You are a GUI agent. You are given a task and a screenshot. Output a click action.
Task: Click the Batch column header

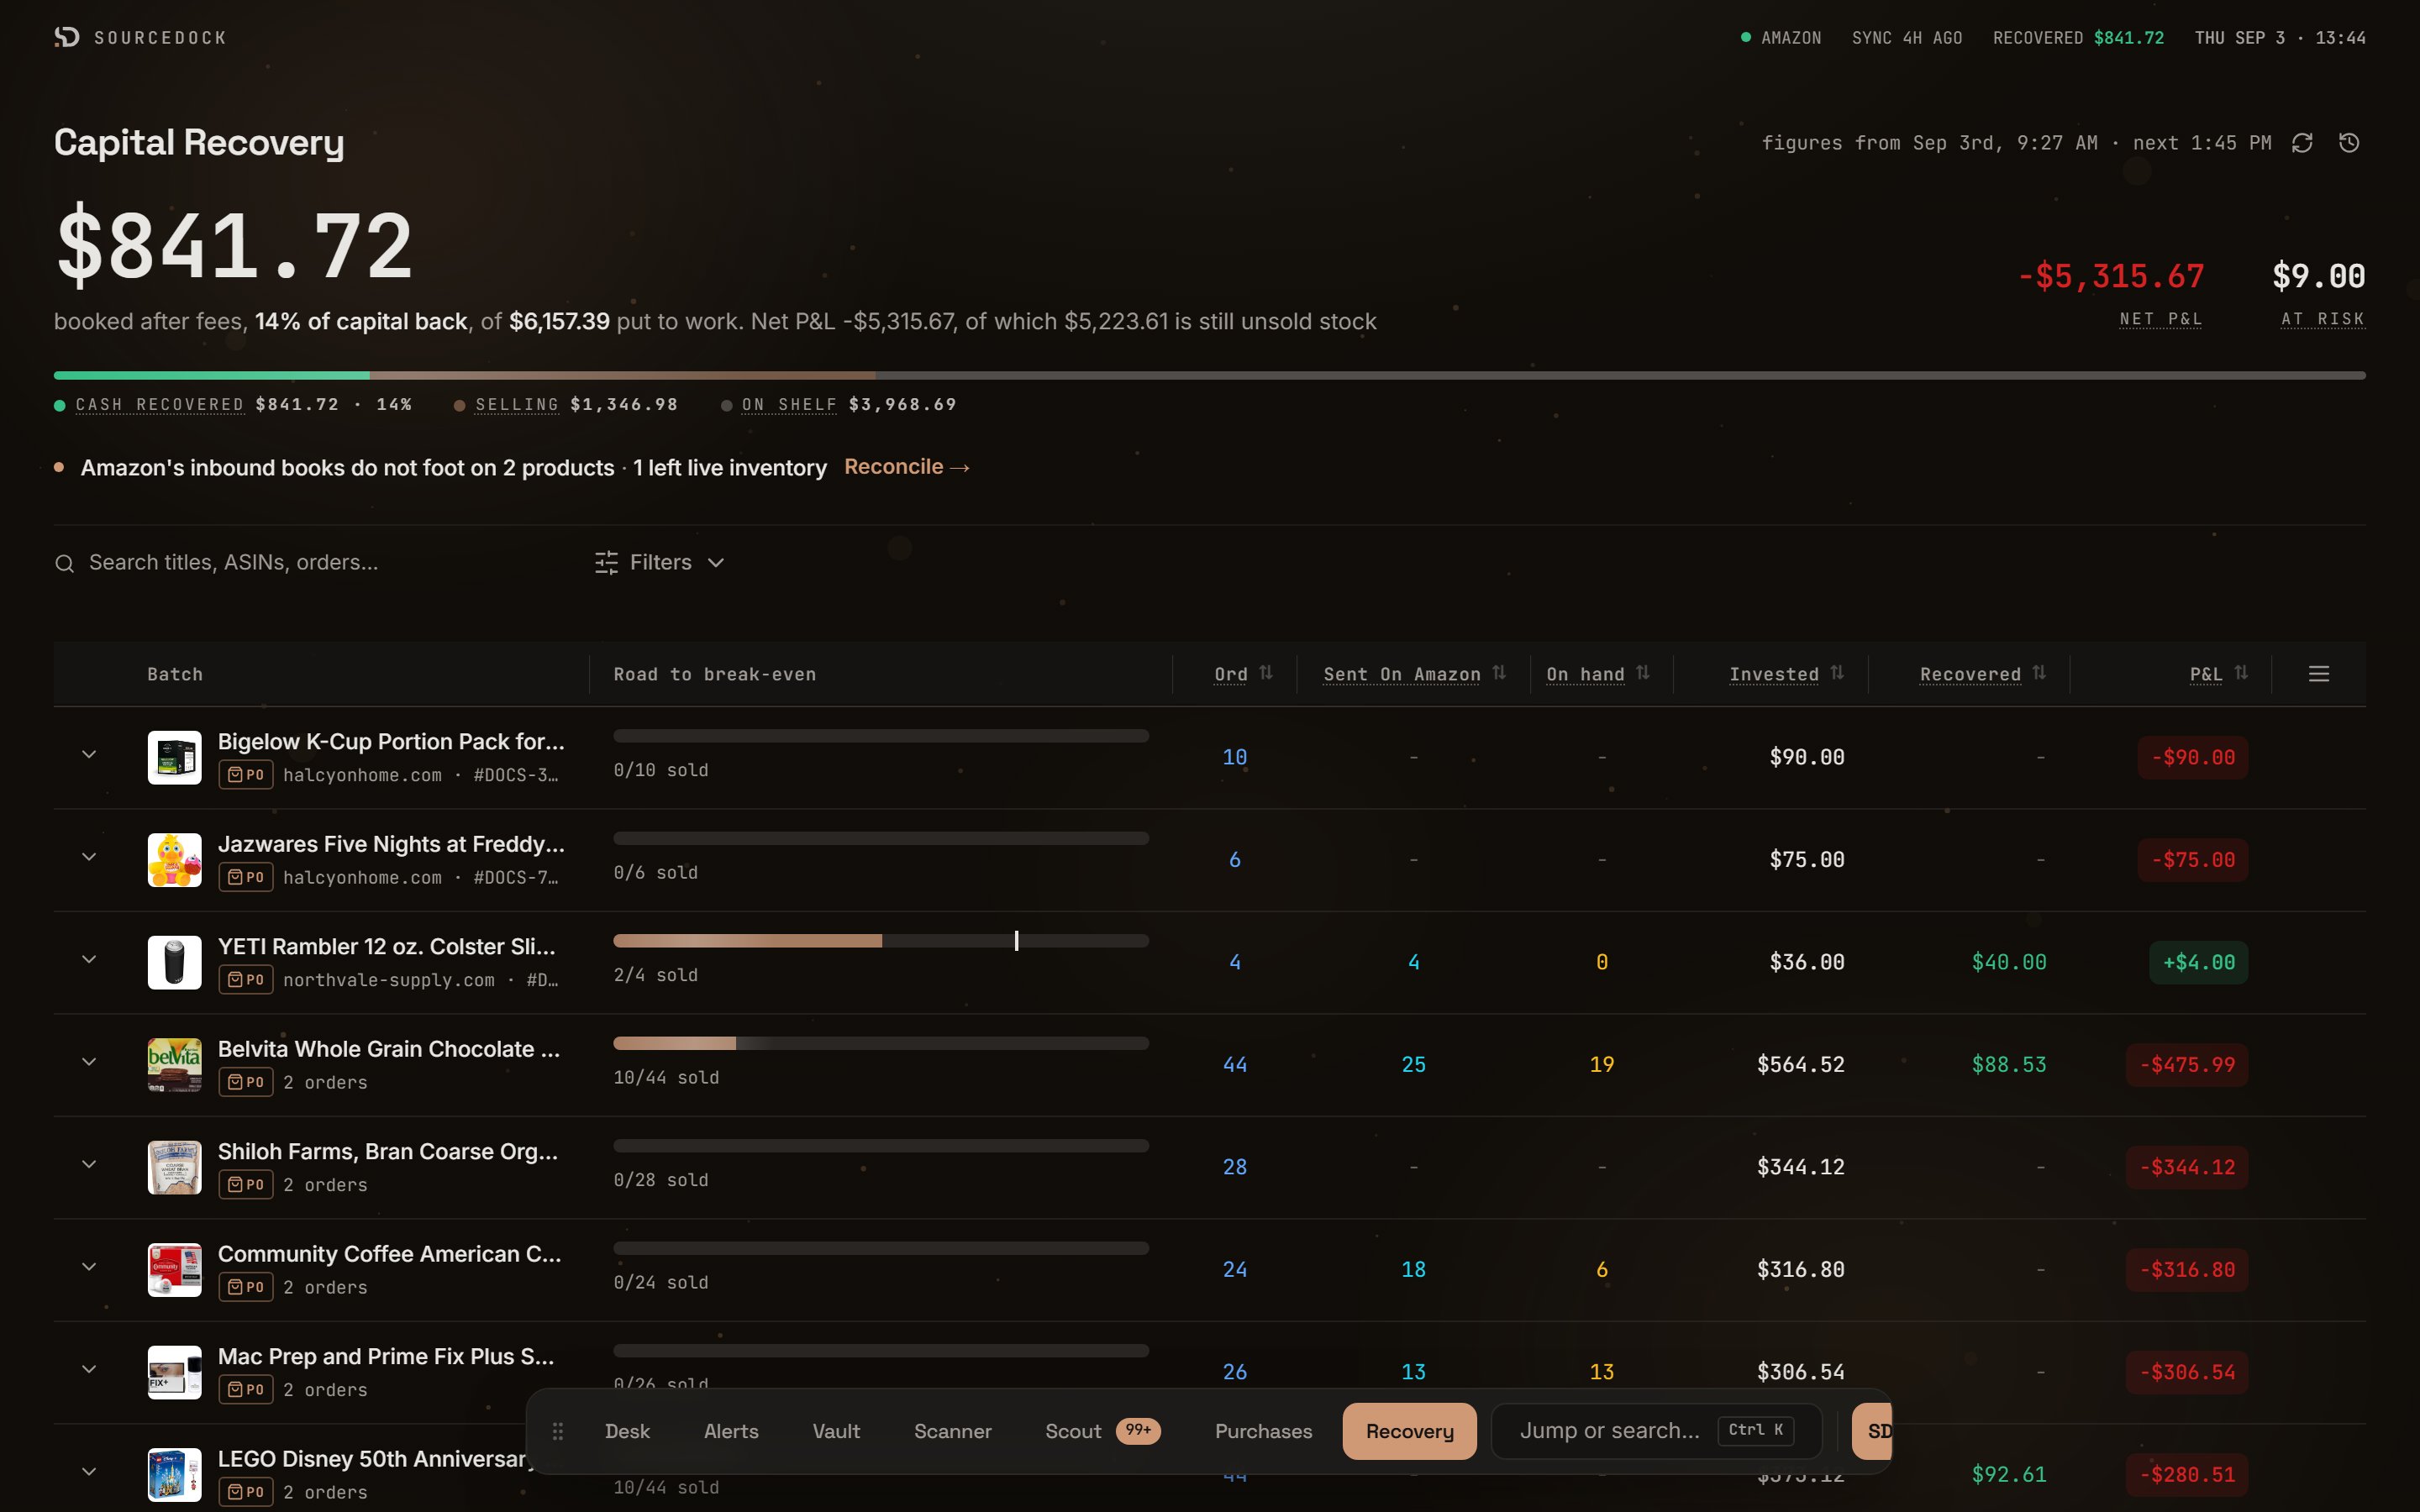[x=175, y=674]
